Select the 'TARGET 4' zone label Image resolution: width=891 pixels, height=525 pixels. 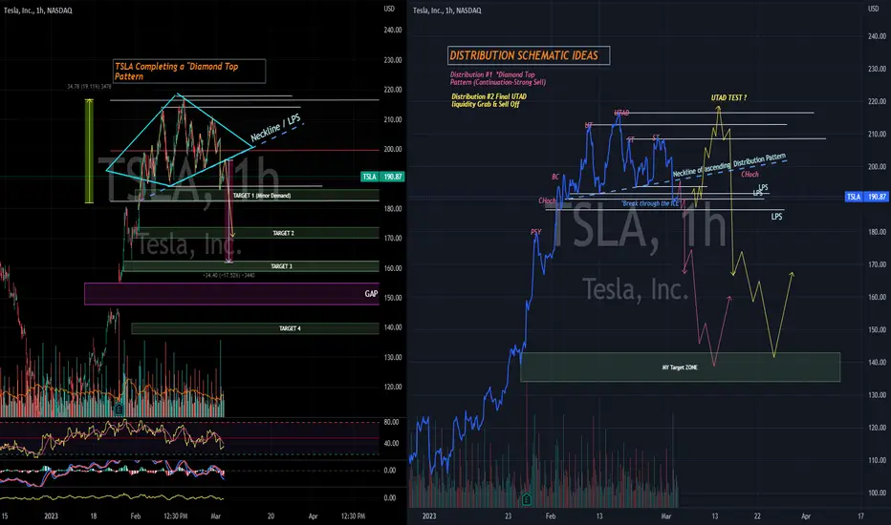(290, 328)
